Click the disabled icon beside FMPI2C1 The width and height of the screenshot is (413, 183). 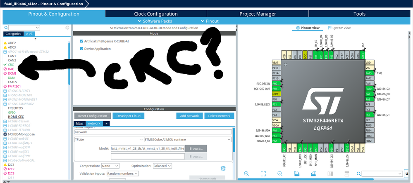(x=5, y=87)
